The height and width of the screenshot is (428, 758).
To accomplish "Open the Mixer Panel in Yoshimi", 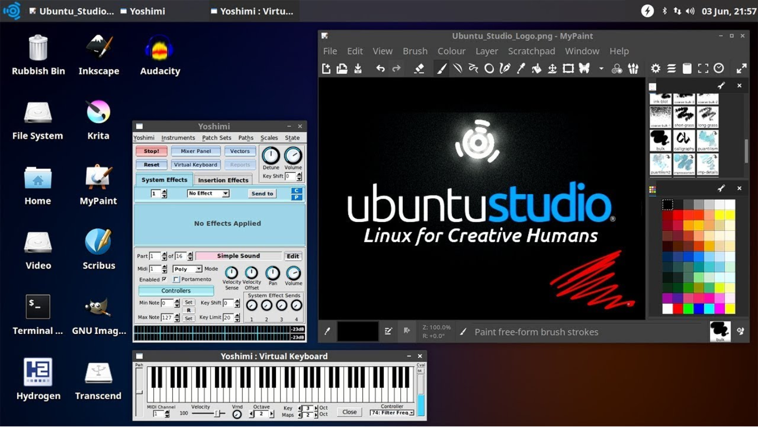I will (x=196, y=151).
